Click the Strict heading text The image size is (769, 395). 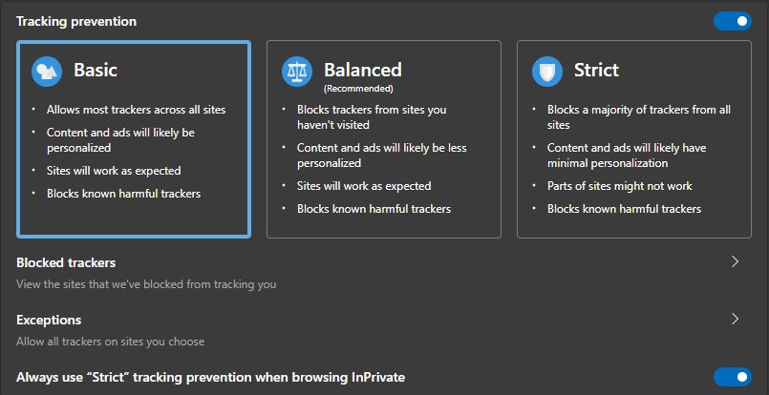(x=596, y=70)
